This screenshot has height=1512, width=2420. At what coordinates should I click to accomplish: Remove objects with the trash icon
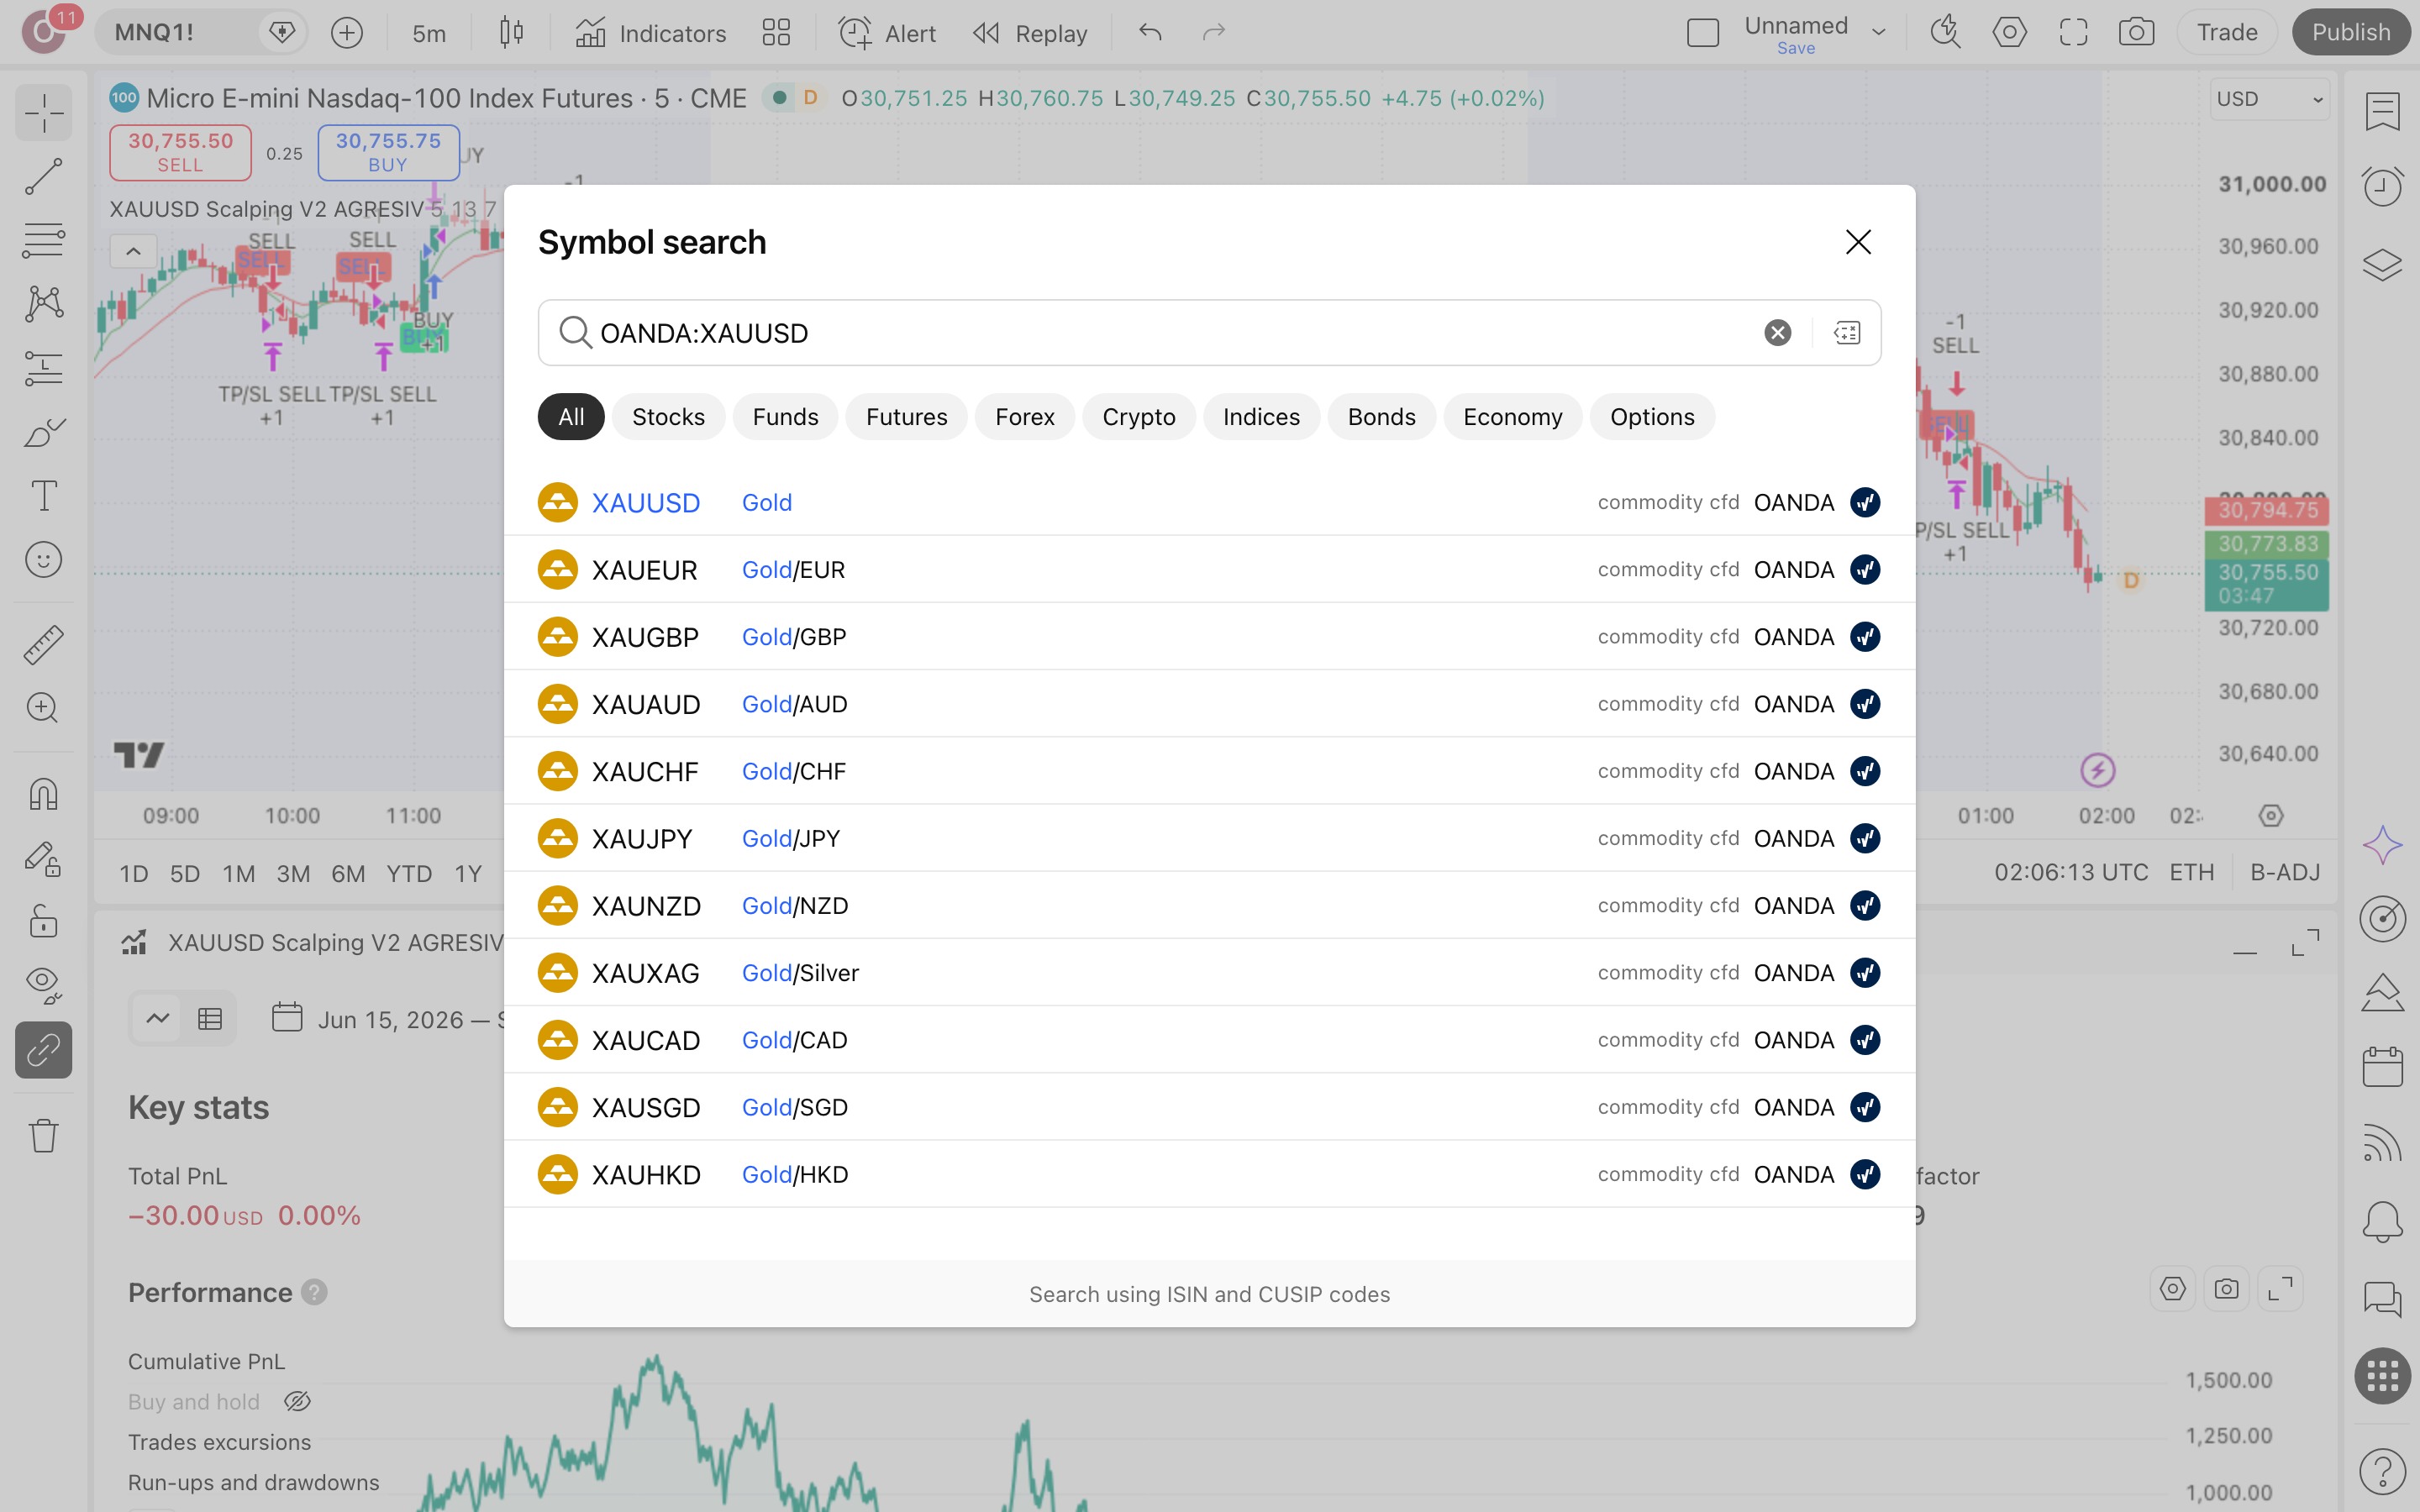[43, 1135]
